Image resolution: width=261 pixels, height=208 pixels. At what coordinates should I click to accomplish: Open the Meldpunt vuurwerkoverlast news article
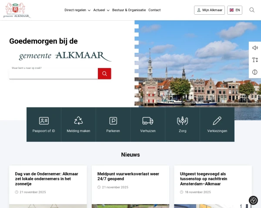pos(127,176)
